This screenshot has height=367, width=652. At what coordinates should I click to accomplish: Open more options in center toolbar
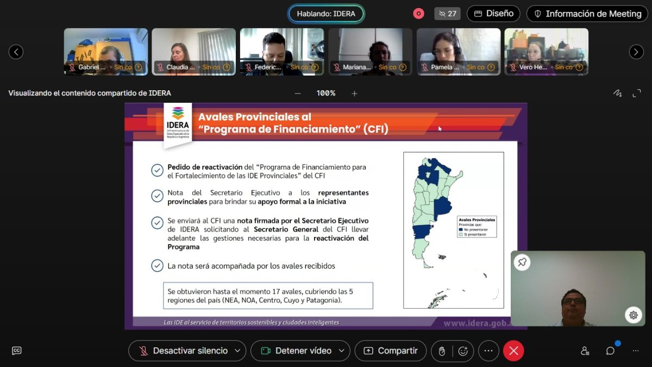(x=488, y=351)
